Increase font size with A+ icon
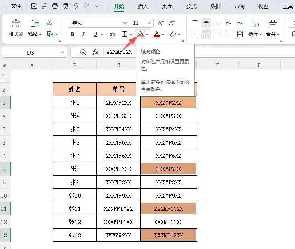The width and height of the screenshot is (295, 249). coord(160,23)
